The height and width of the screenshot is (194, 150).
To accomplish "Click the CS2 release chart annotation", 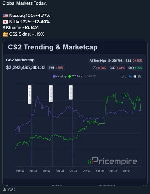I will pos(71,92).
